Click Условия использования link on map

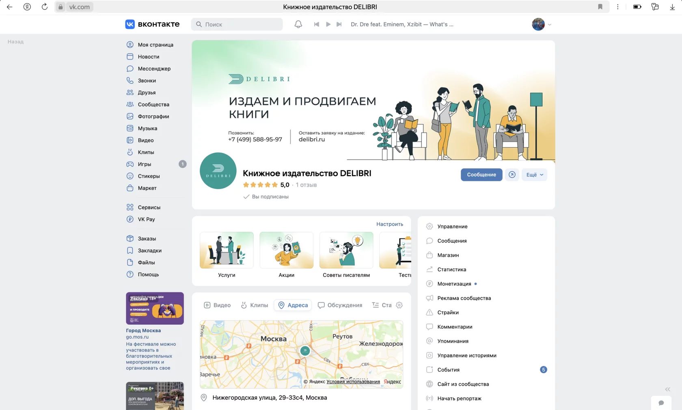(353, 382)
